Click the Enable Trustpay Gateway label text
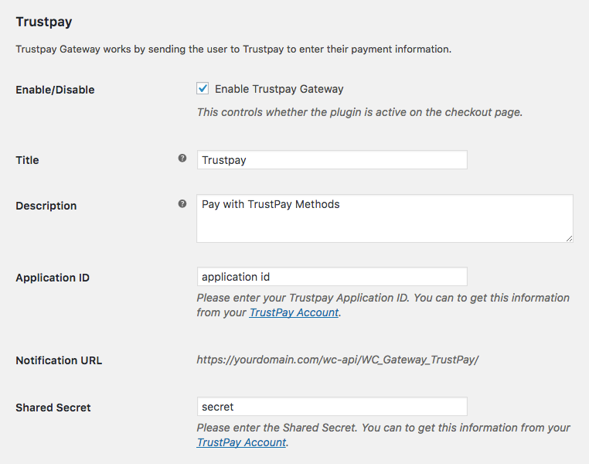This screenshot has width=589, height=464. [279, 89]
